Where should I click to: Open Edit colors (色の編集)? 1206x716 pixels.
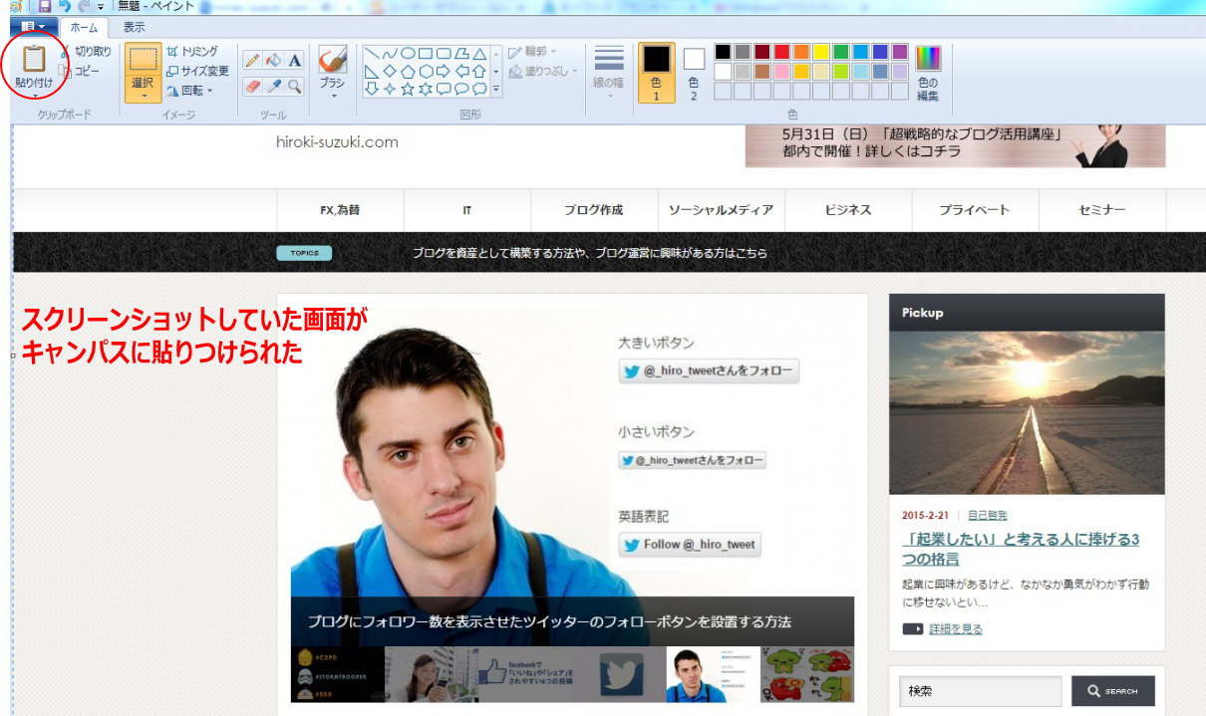928,72
